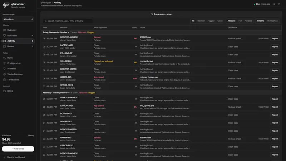Click the qPAnalyzer logo icon

click(6, 5)
